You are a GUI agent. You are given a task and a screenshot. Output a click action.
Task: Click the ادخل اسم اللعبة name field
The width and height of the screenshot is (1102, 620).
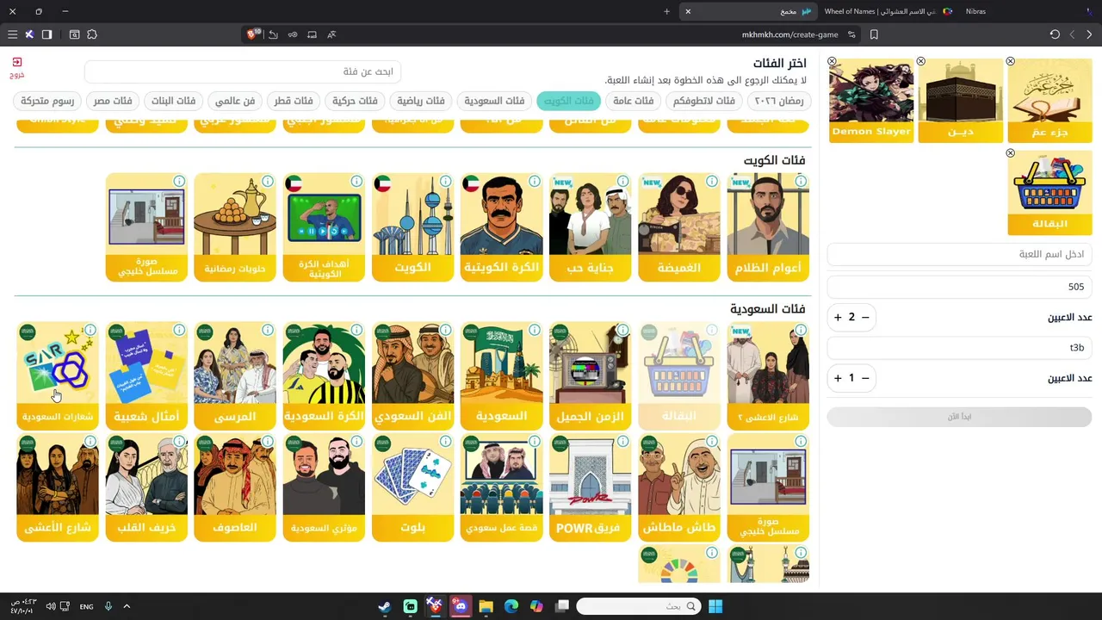[959, 254]
